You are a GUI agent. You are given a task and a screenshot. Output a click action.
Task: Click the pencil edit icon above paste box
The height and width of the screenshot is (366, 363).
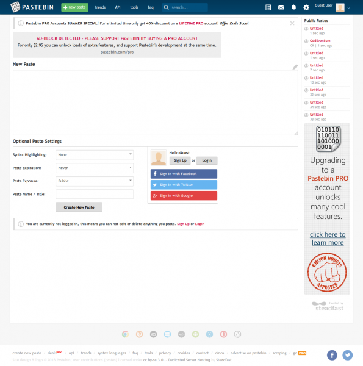pyautogui.click(x=295, y=67)
